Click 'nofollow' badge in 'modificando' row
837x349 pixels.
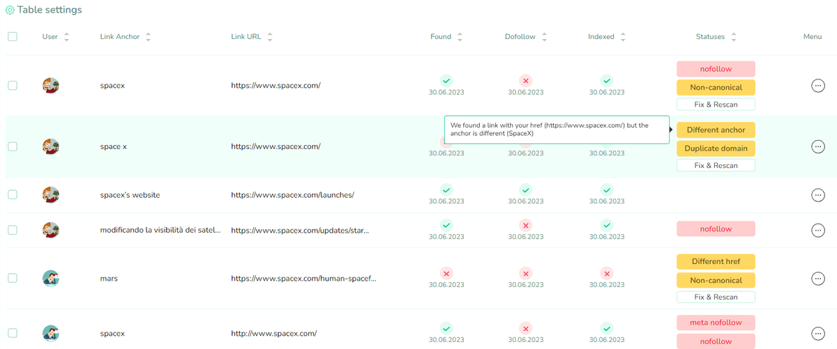716,228
